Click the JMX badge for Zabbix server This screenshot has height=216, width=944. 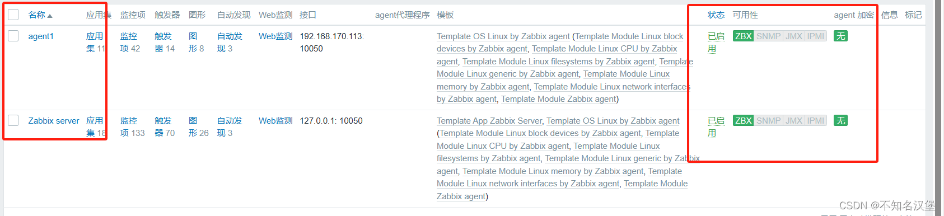[794, 121]
